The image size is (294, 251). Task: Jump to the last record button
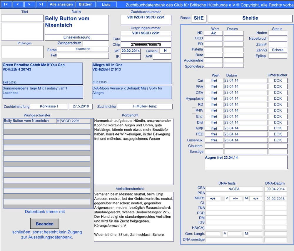pyautogui.click(x=41, y=4)
